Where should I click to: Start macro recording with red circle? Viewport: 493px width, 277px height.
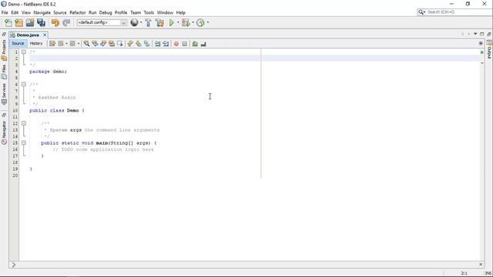point(176,44)
